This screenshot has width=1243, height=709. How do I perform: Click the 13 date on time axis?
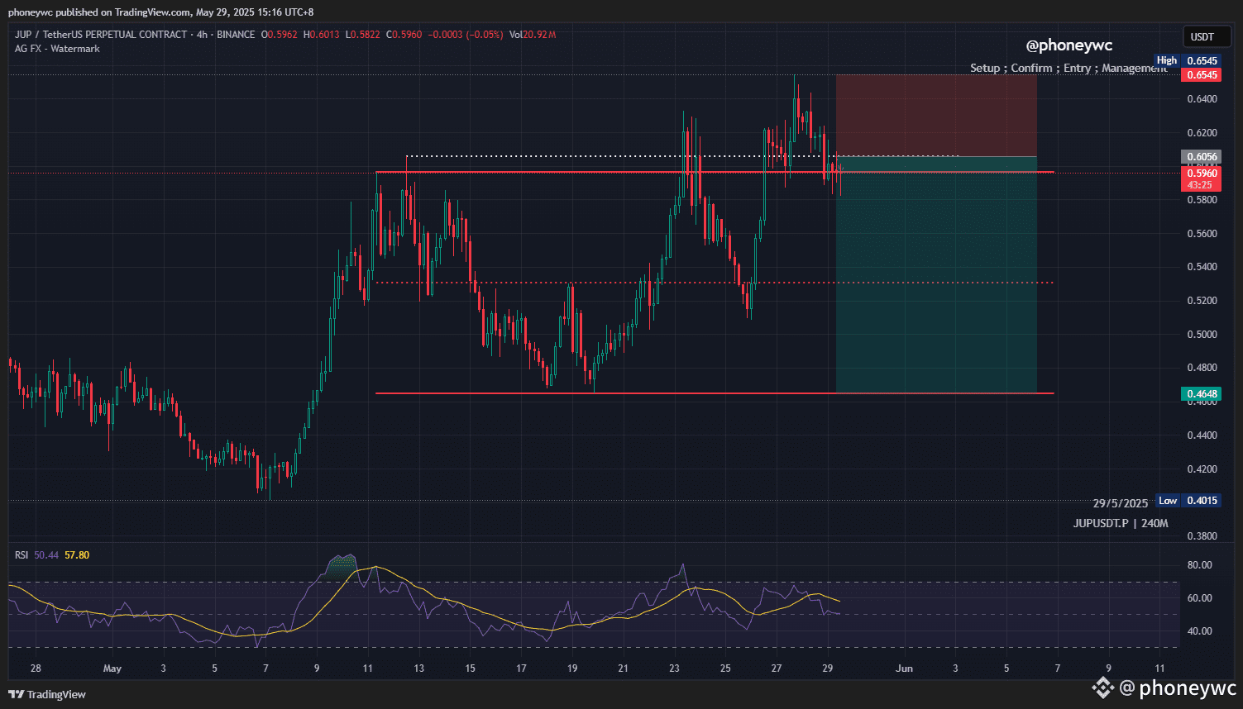click(419, 669)
